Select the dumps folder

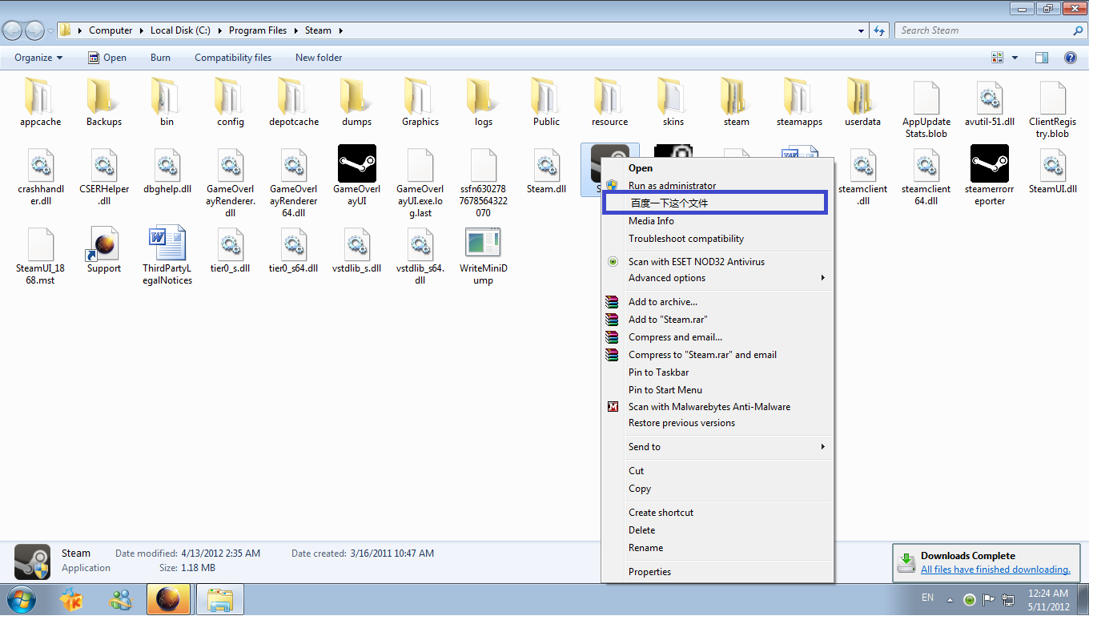(x=356, y=103)
